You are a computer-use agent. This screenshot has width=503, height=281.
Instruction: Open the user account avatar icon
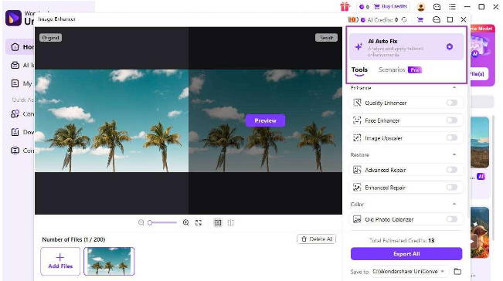(421, 6)
